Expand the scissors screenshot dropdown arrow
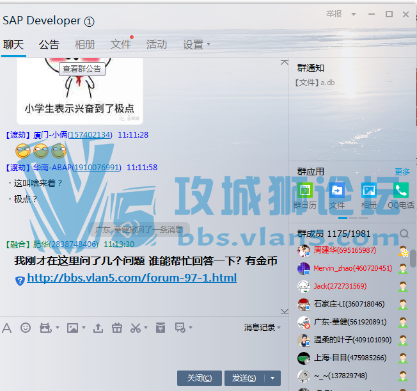The width and height of the screenshot is (417, 391). point(146,328)
